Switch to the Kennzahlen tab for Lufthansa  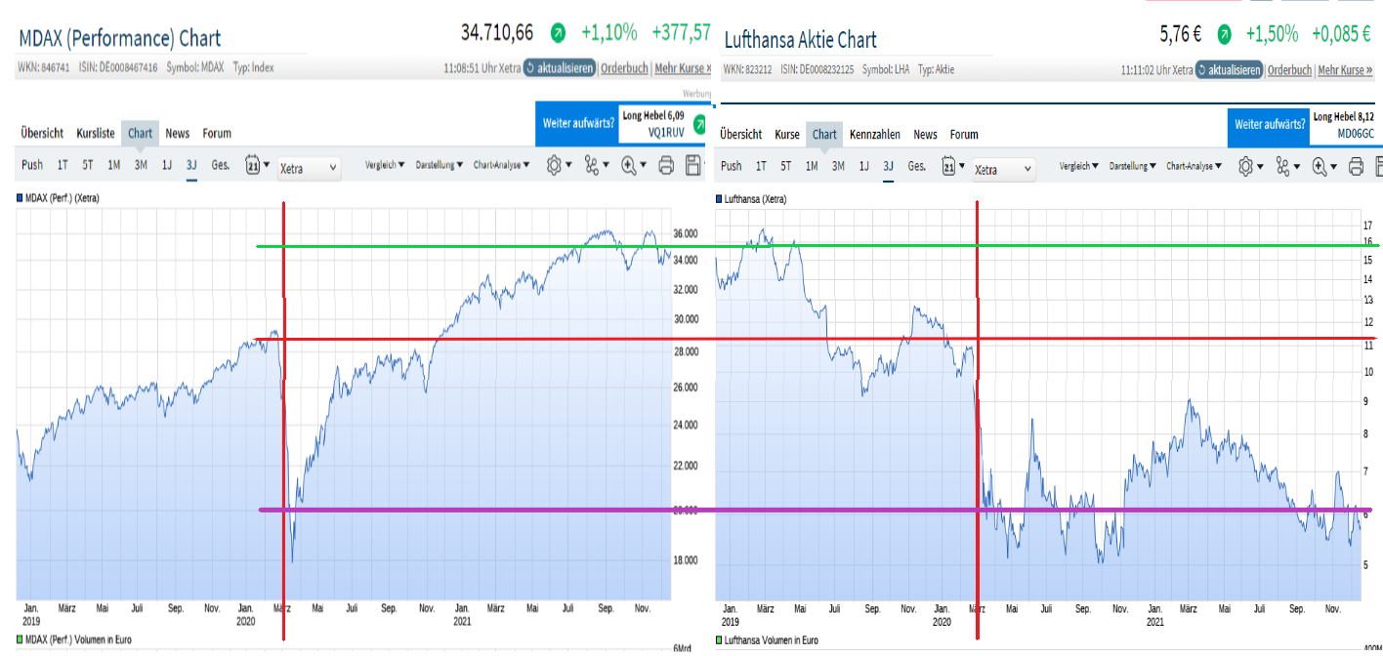[874, 134]
